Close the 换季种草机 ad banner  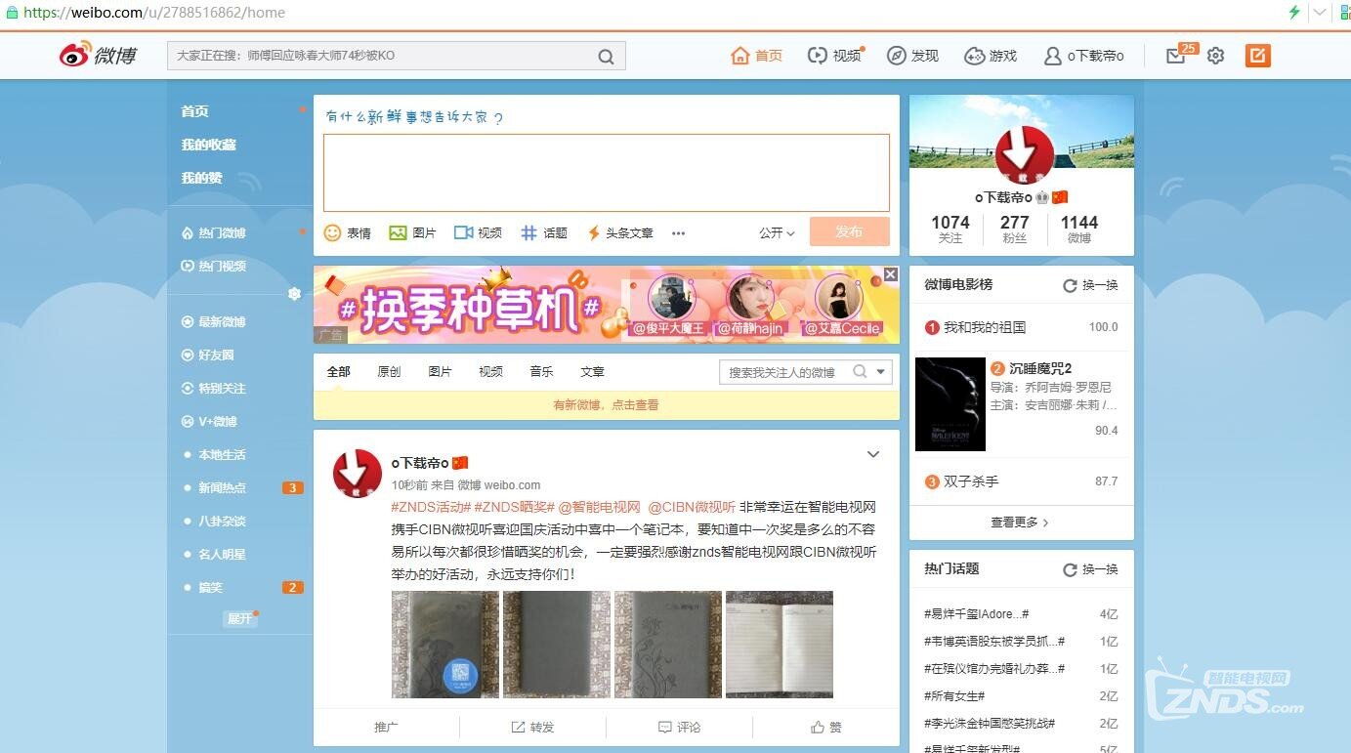coord(890,274)
